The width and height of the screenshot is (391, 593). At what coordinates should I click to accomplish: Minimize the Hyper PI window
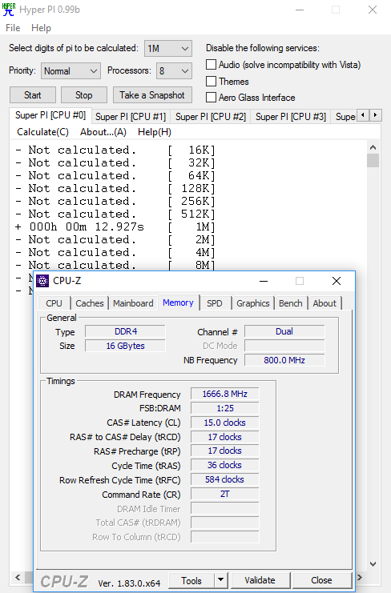(300, 10)
